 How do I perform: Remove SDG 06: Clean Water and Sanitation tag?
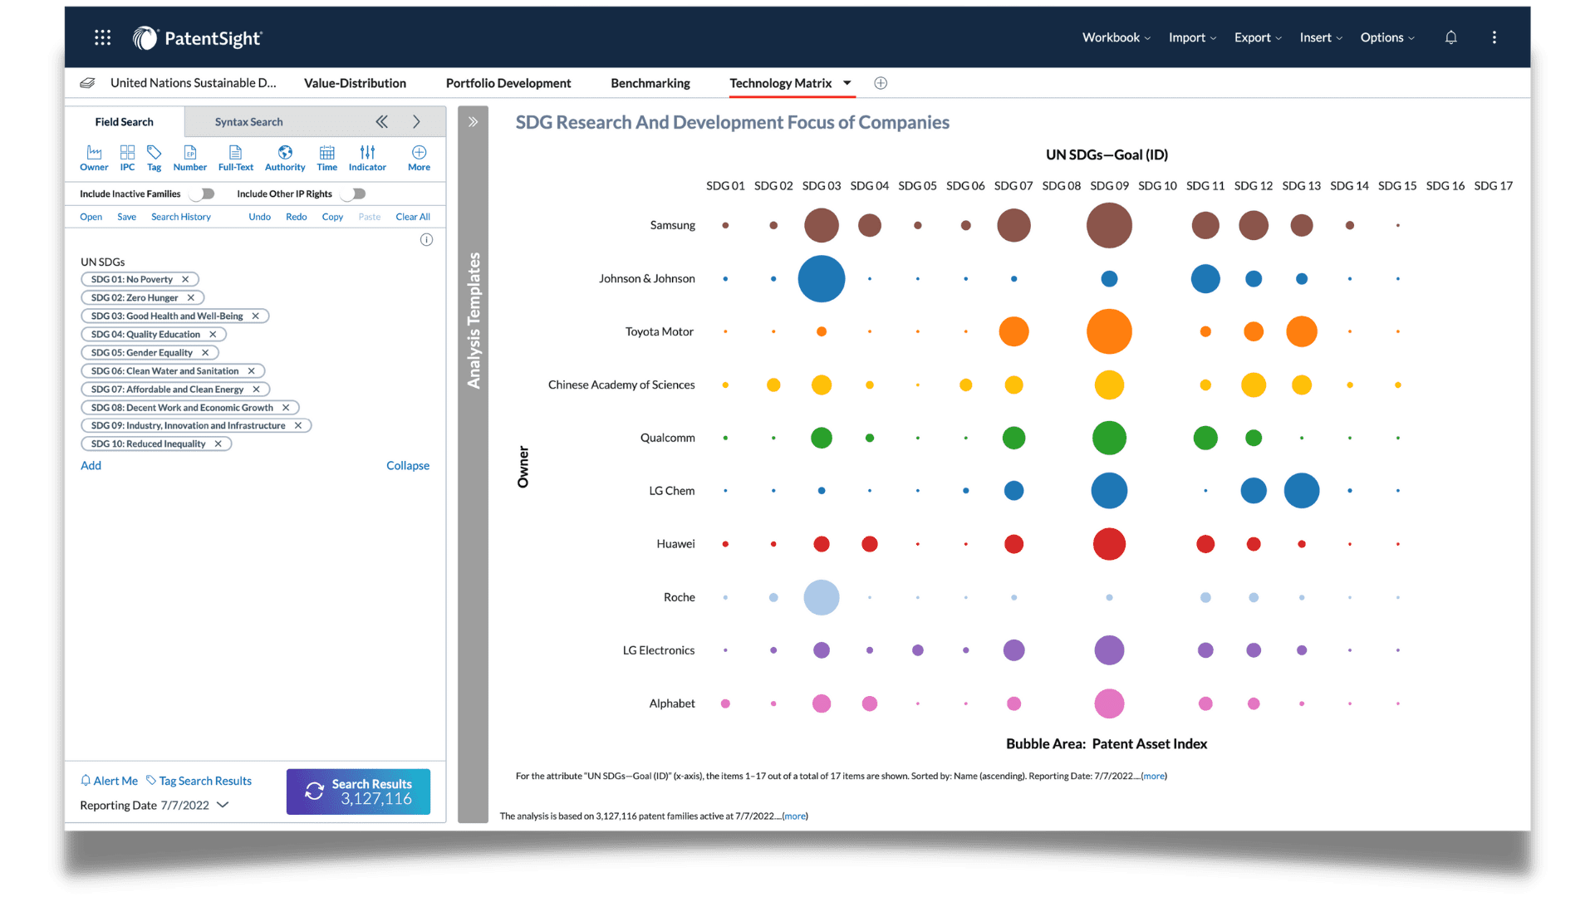[251, 371]
